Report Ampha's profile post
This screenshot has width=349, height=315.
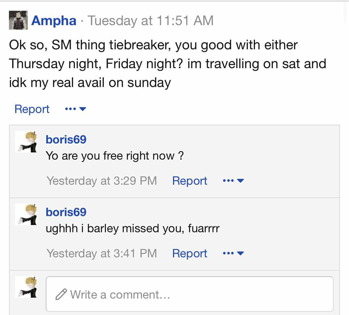(x=32, y=109)
